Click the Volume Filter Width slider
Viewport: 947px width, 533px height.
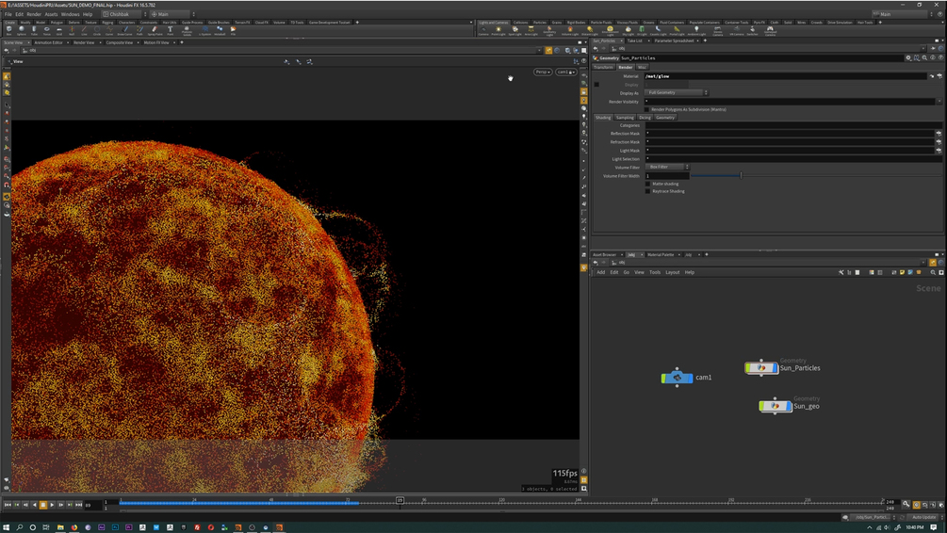point(741,175)
